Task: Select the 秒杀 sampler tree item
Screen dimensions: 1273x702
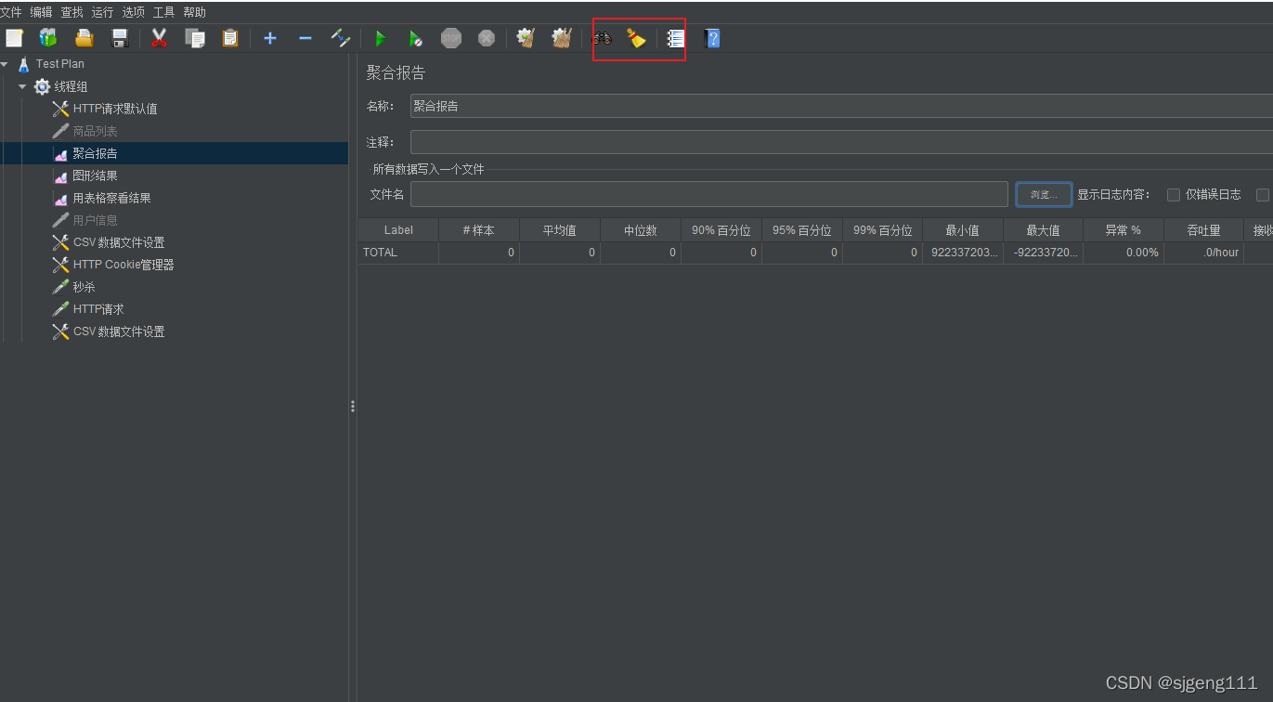Action: point(84,287)
